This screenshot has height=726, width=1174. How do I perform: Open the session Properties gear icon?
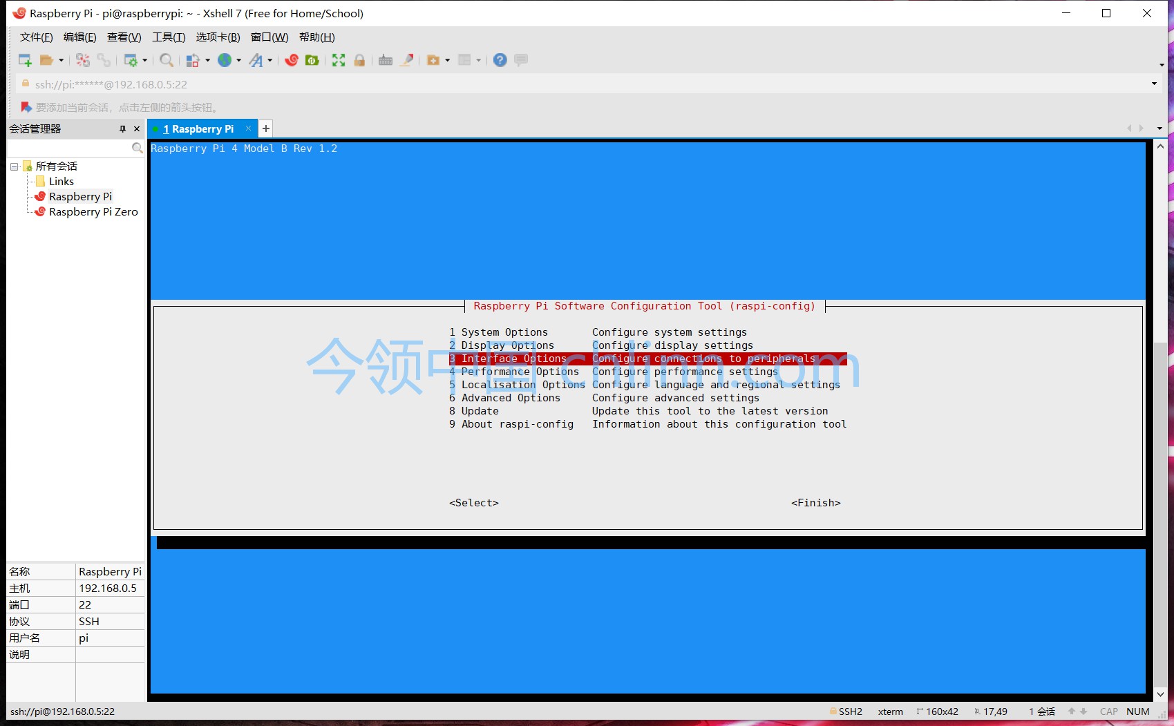pos(130,60)
